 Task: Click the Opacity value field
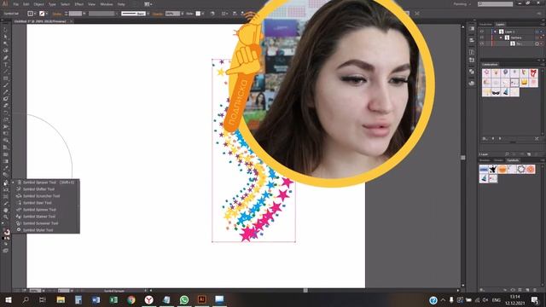[172, 14]
